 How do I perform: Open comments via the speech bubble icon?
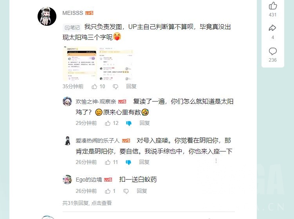(x=272, y=51)
